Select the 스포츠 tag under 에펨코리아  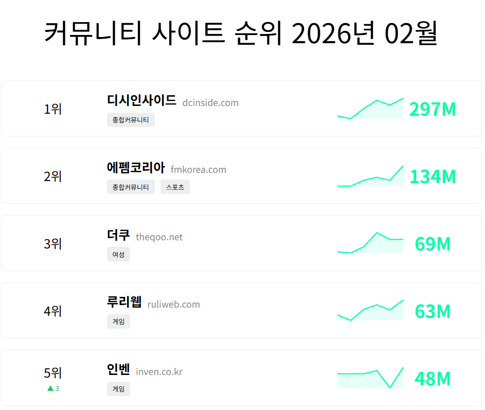[175, 187]
